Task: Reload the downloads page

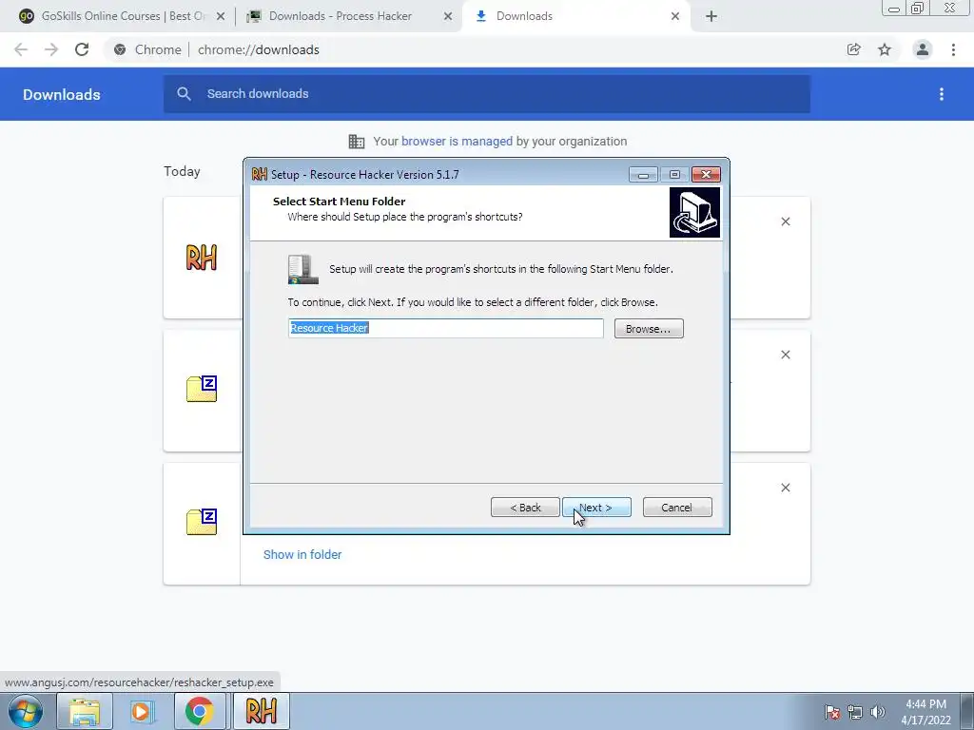Action: click(x=82, y=49)
